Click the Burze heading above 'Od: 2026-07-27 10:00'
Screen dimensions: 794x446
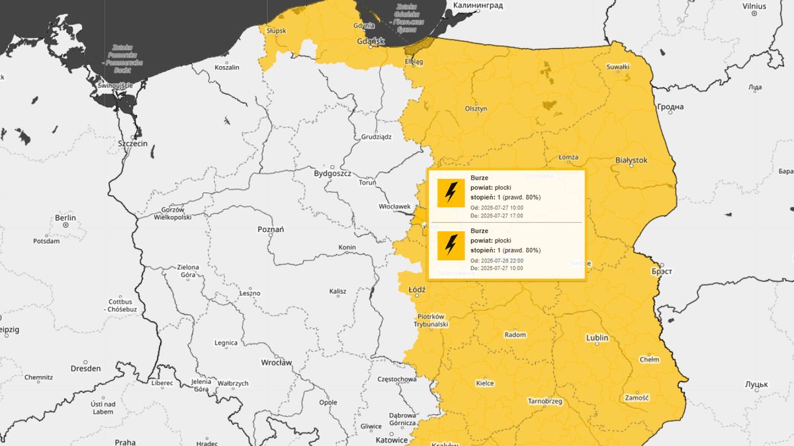[479, 178]
